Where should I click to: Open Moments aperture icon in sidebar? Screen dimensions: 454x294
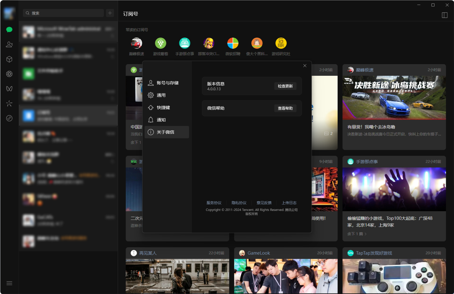(9, 74)
